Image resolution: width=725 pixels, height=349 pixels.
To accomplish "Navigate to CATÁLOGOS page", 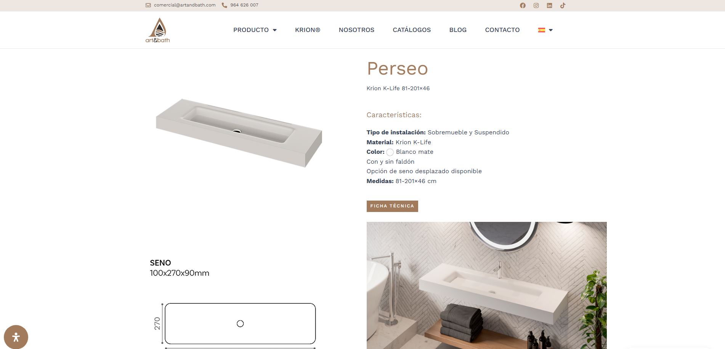I will tap(412, 30).
